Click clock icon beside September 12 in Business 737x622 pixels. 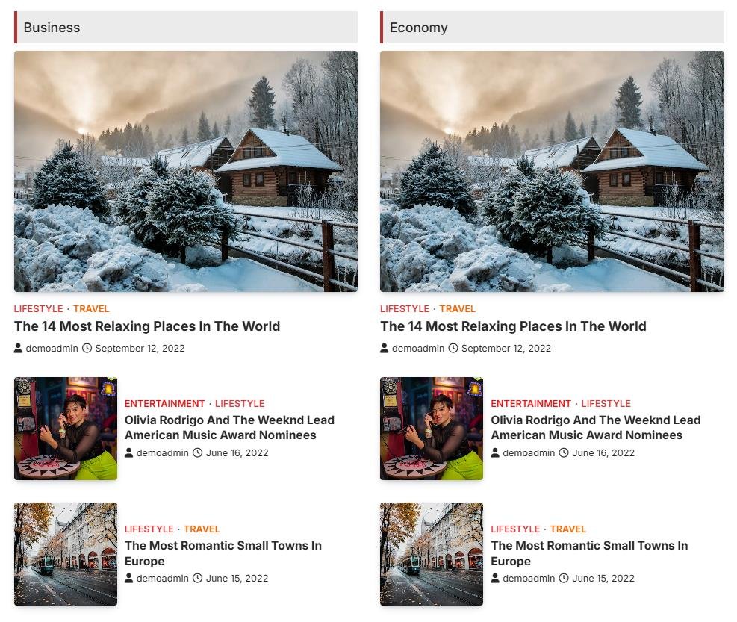(x=87, y=349)
